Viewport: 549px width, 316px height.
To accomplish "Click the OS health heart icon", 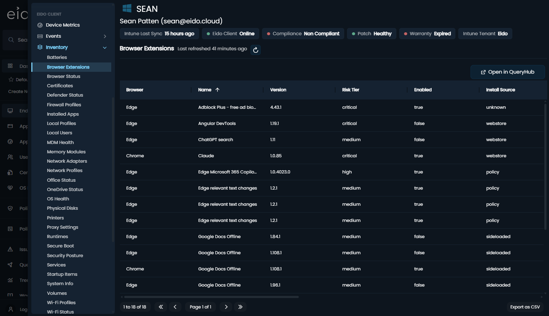I will tap(10, 188).
